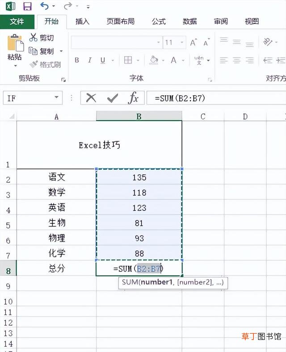Click the fill color bucket icon

(154, 60)
